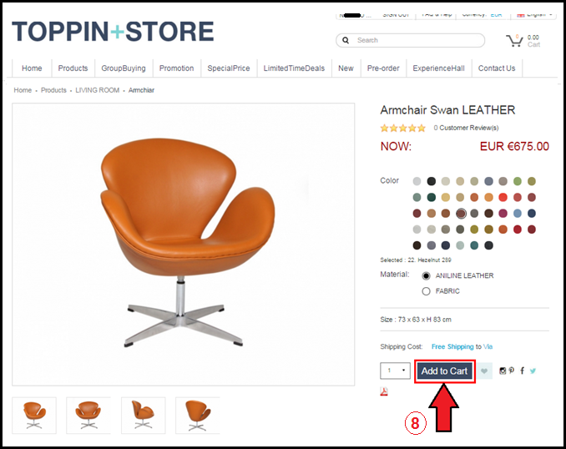This screenshot has width=566, height=449.
Task: Click the Add to Cart button
Action: pos(444,371)
